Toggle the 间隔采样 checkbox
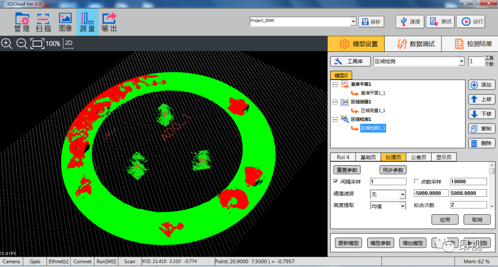 [336, 181]
